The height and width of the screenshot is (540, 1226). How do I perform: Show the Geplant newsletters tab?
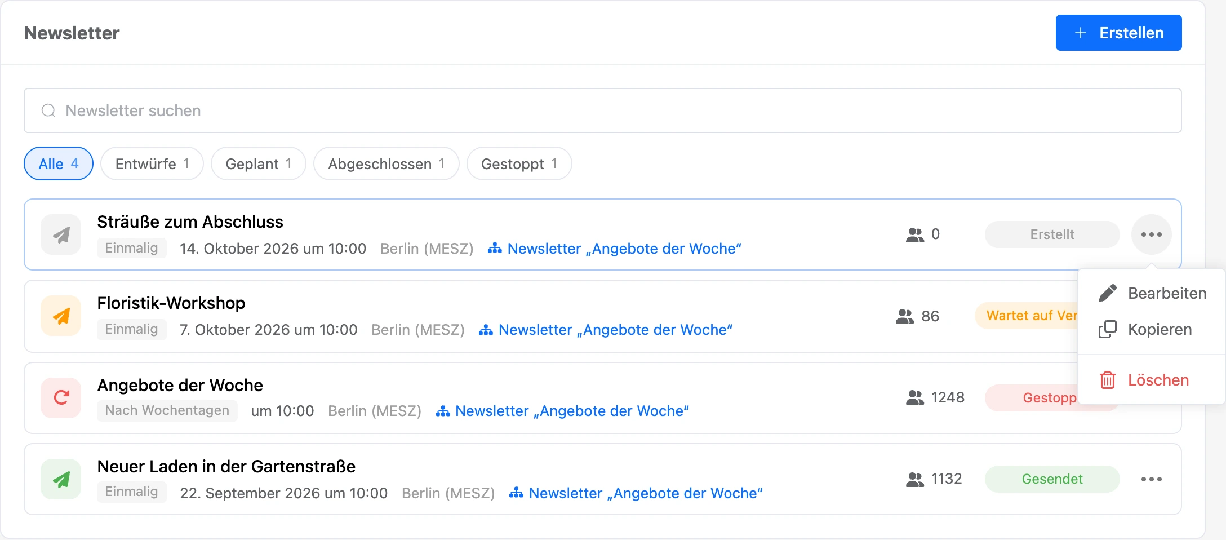click(x=259, y=163)
